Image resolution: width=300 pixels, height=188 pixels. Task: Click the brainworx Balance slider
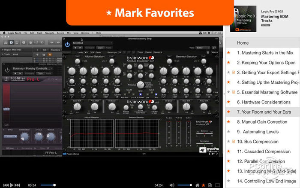tap(204, 133)
